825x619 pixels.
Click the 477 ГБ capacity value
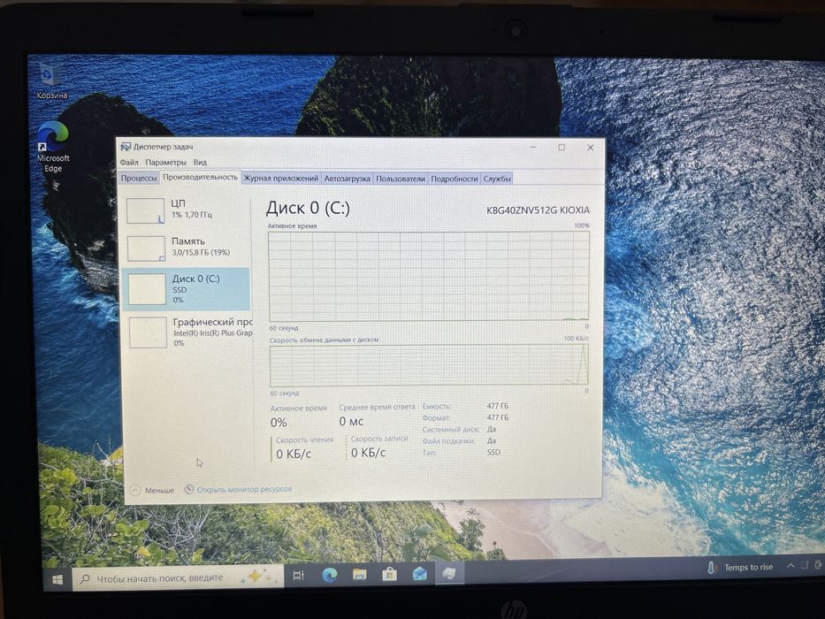tap(498, 406)
